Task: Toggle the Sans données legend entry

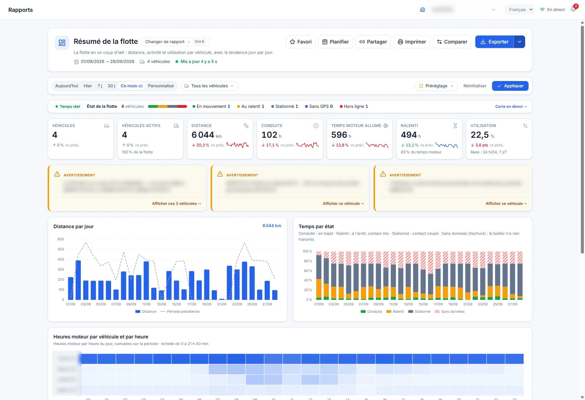Action: click(x=450, y=312)
